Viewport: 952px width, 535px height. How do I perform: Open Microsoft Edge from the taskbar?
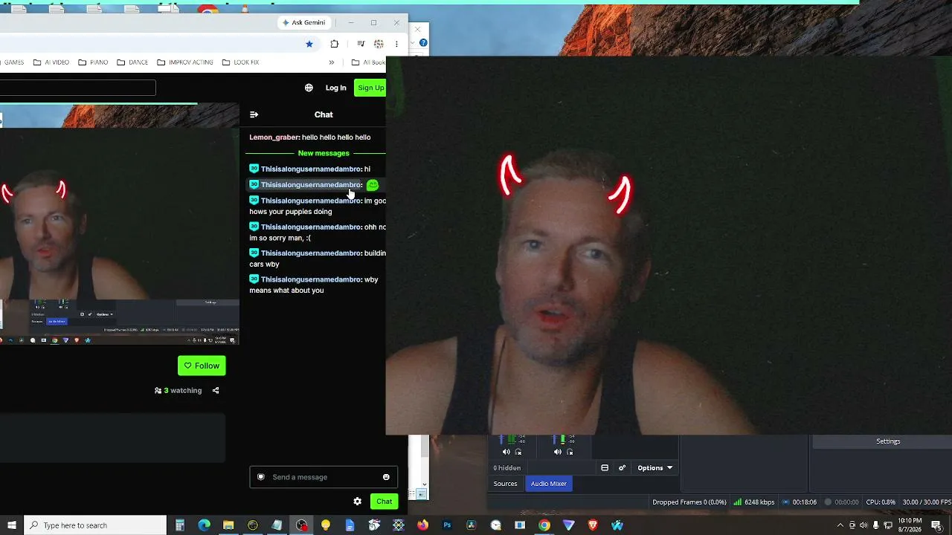(x=205, y=525)
